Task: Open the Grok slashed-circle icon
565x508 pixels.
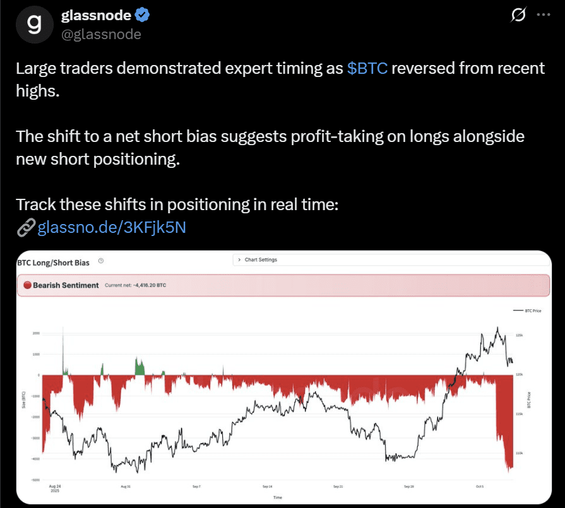Action: pos(518,15)
